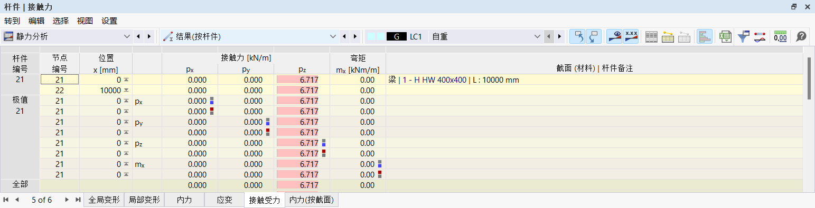Switch to the 全局变形 tab
The width and height of the screenshot is (815, 208).
point(104,200)
